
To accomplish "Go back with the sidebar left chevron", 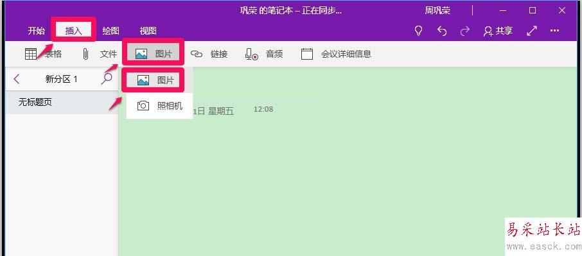I will [16, 78].
